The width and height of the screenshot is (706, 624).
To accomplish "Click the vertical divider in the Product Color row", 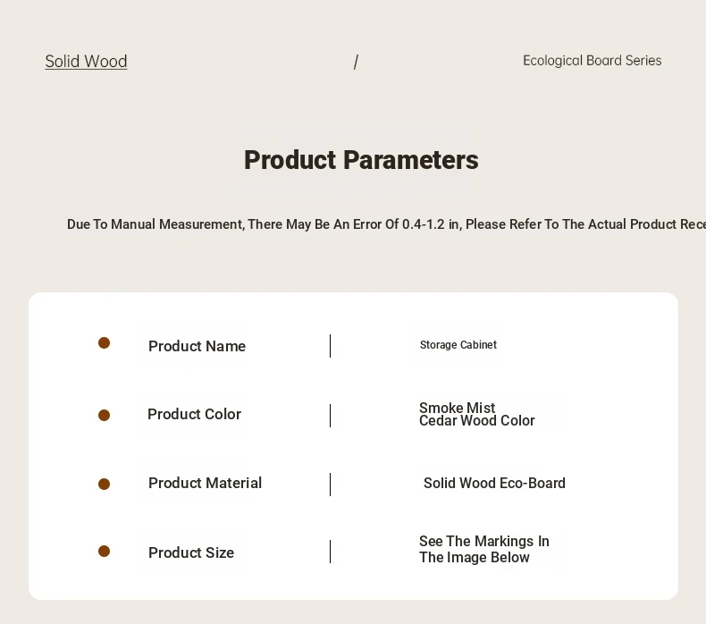I will click(331, 416).
